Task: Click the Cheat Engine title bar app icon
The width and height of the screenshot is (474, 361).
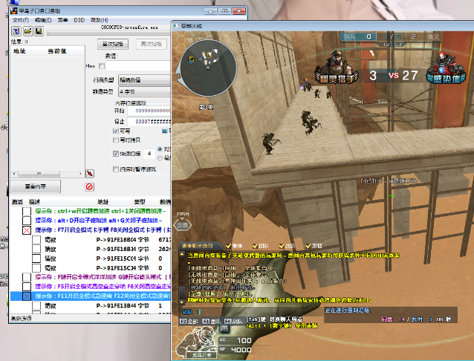Action: pos(13,11)
